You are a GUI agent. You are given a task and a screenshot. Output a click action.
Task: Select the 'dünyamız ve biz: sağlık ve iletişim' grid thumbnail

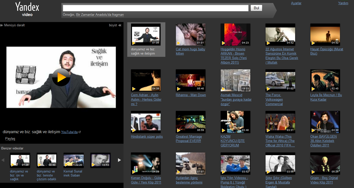146,35
